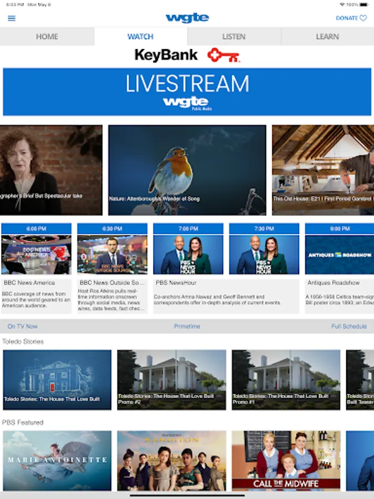Viewport: 374px width, 499px height.
Task: Open the KeyBank key logo
Action: coord(223,55)
